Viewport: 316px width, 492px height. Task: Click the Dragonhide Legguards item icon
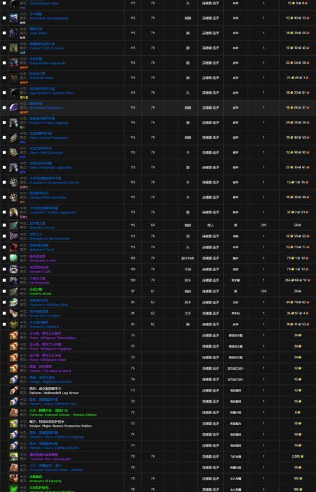(13, 63)
